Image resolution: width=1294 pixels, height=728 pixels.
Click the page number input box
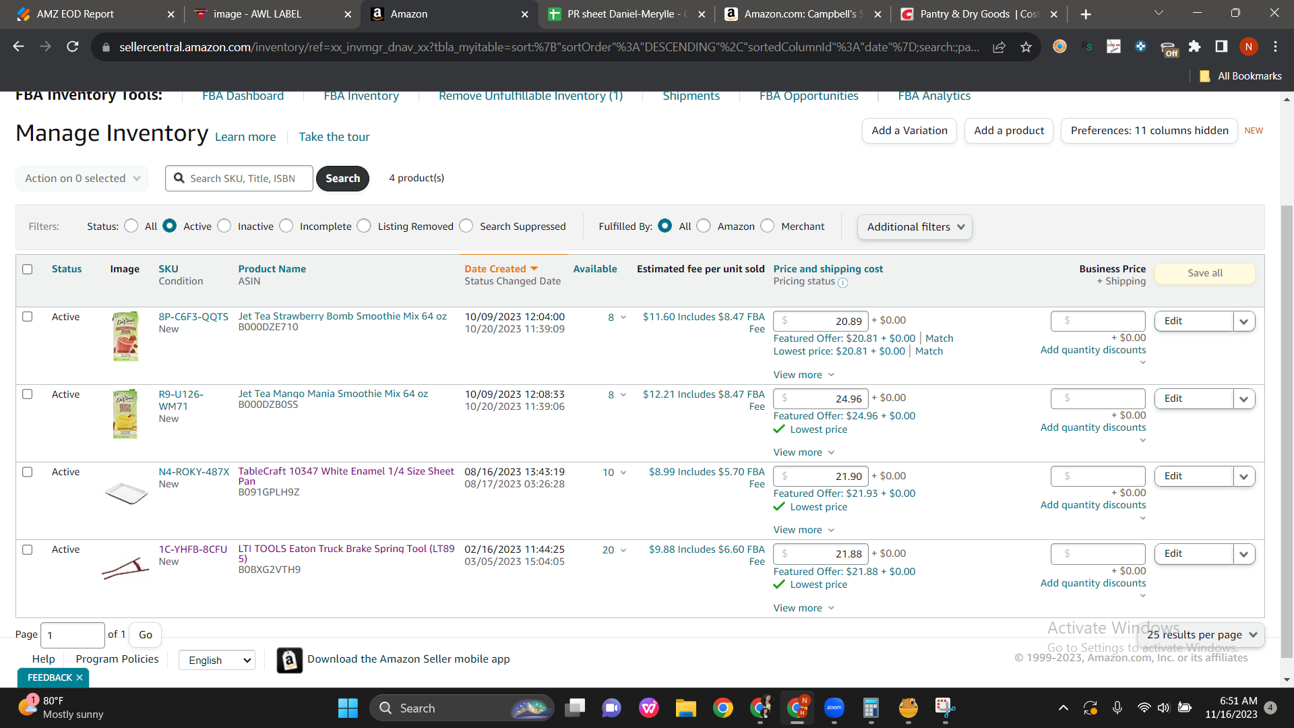(73, 636)
